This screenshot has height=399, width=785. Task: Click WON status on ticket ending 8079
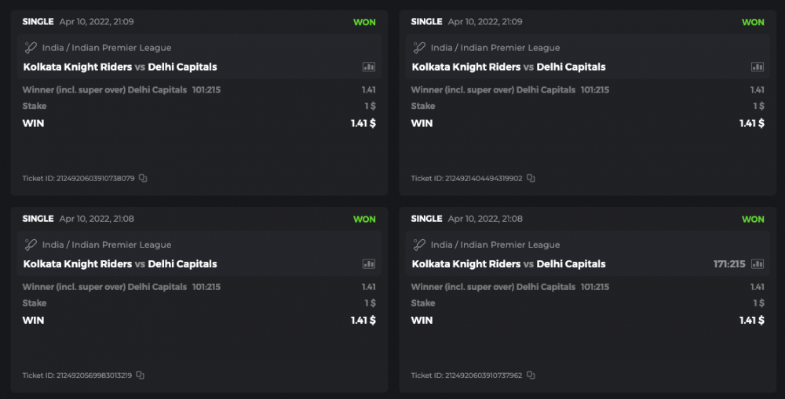point(364,22)
